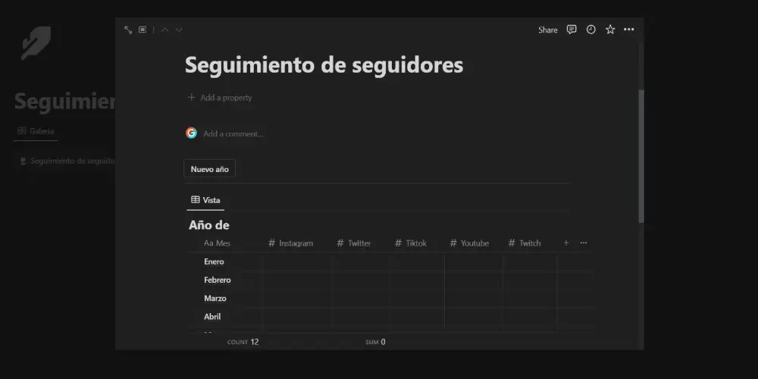Click the Add a comment field
Image resolution: width=758 pixels, height=379 pixels.
pyautogui.click(x=233, y=133)
